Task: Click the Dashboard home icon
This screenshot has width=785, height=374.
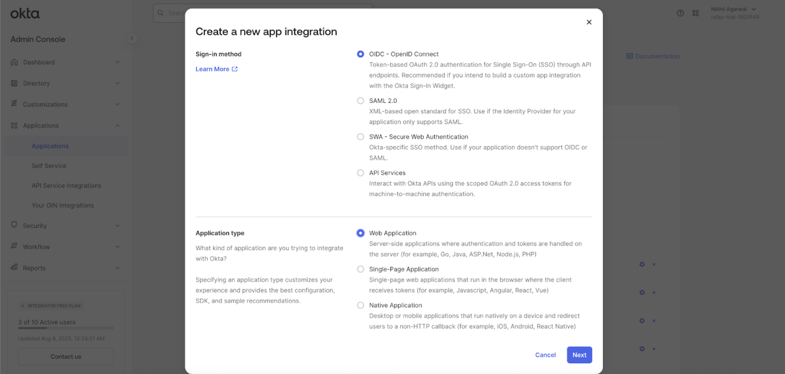Action: pos(14,62)
